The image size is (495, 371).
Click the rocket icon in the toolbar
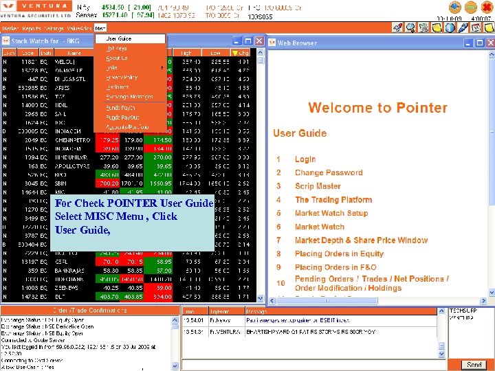pyautogui.click(x=398, y=27)
